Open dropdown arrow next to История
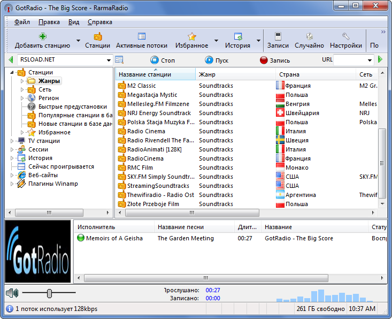This screenshot has height=319, width=392. tap(258, 41)
